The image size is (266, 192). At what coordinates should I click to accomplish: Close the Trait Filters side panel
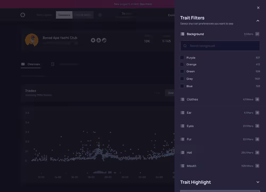point(258,7)
